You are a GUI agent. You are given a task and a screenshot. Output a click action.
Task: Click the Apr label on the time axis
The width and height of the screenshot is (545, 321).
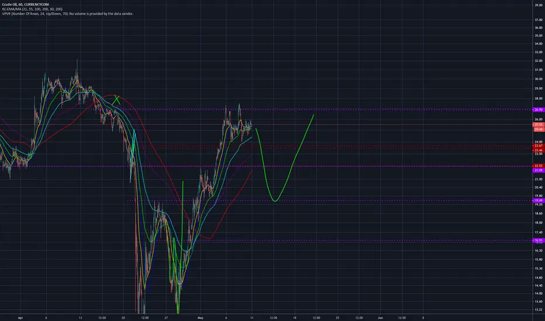tap(20, 317)
